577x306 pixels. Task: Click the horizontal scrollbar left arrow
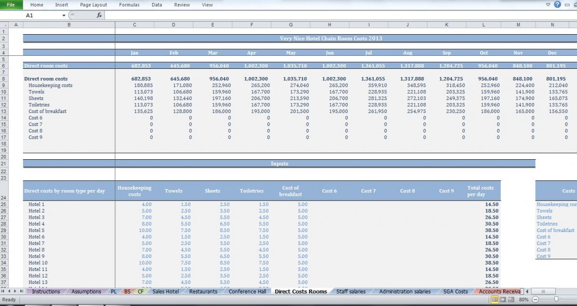[x=527, y=292]
